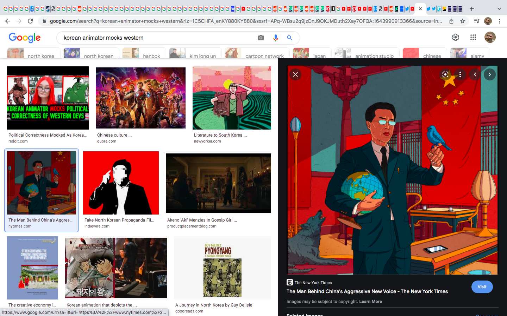Click the 'reddit.com' source text

pos(18,141)
